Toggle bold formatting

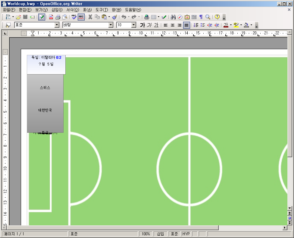[142, 25]
